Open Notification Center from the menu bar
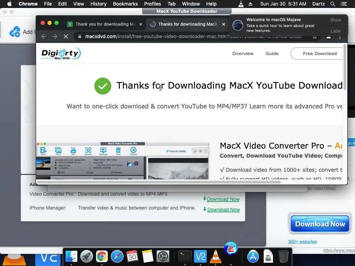This screenshot has width=355, height=266. [x=344, y=4]
